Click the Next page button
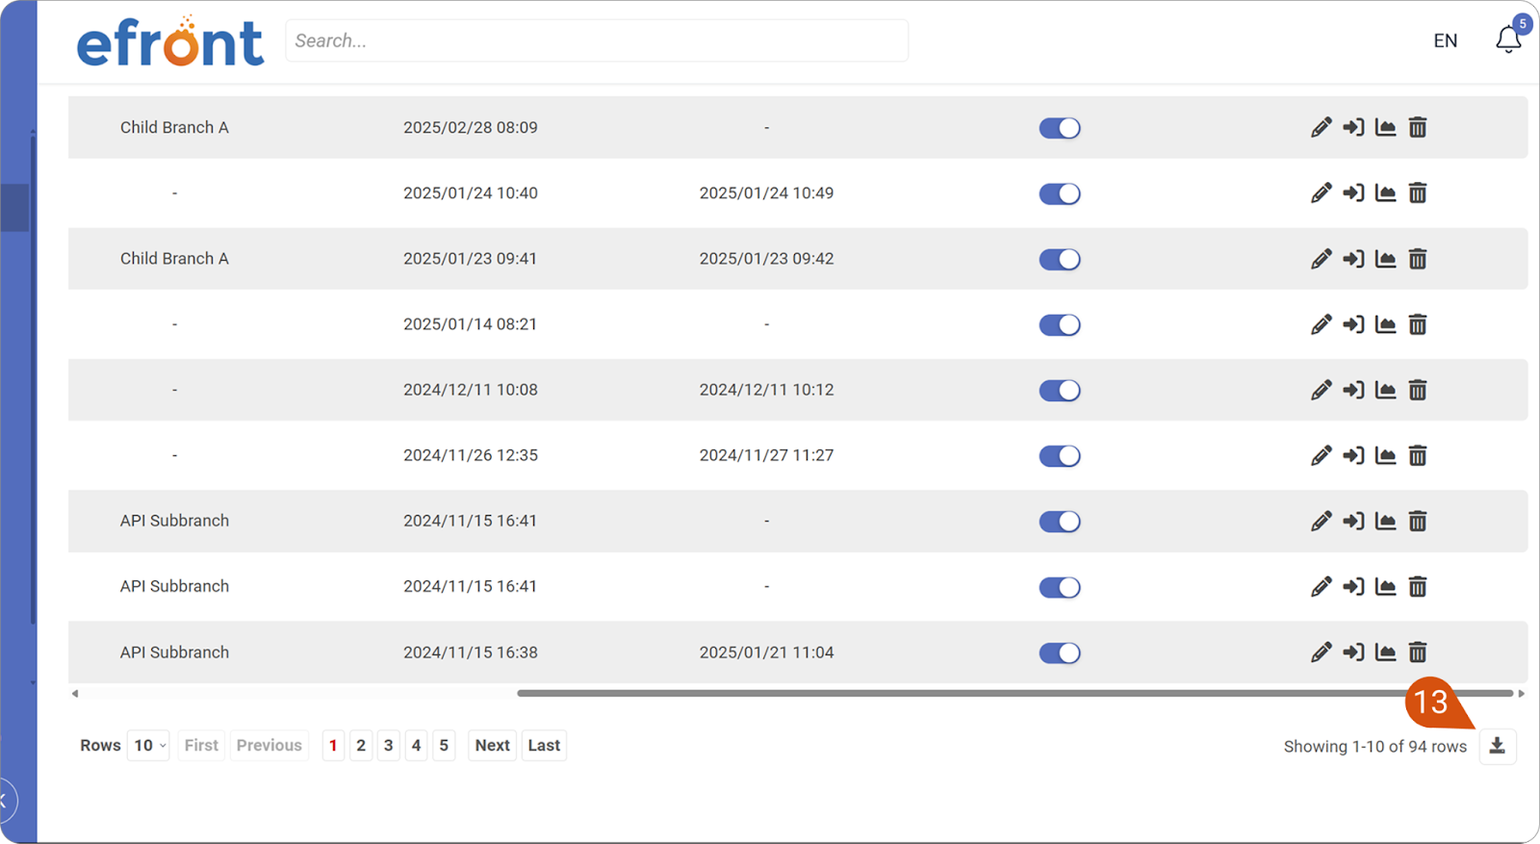The width and height of the screenshot is (1540, 844). pos(492,746)
